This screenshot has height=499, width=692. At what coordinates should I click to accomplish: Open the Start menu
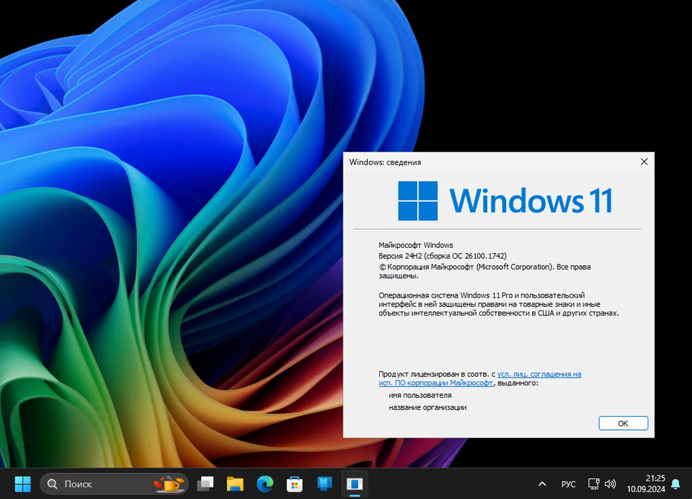click(x=23, y=484)
